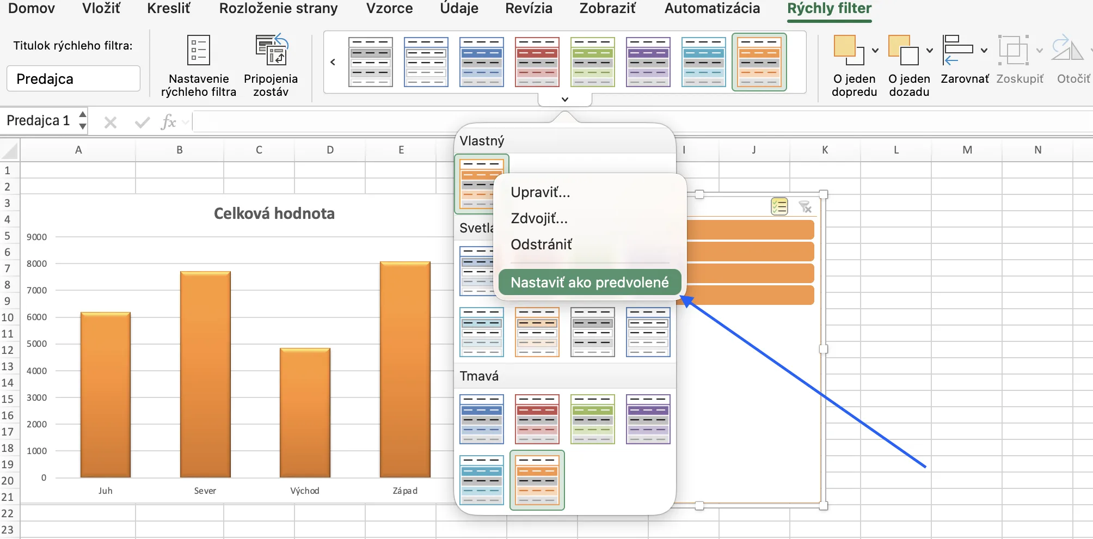Confirm formula entry with checkmark icon
This screenshot has height=539, width=1093.
[142, 122]
